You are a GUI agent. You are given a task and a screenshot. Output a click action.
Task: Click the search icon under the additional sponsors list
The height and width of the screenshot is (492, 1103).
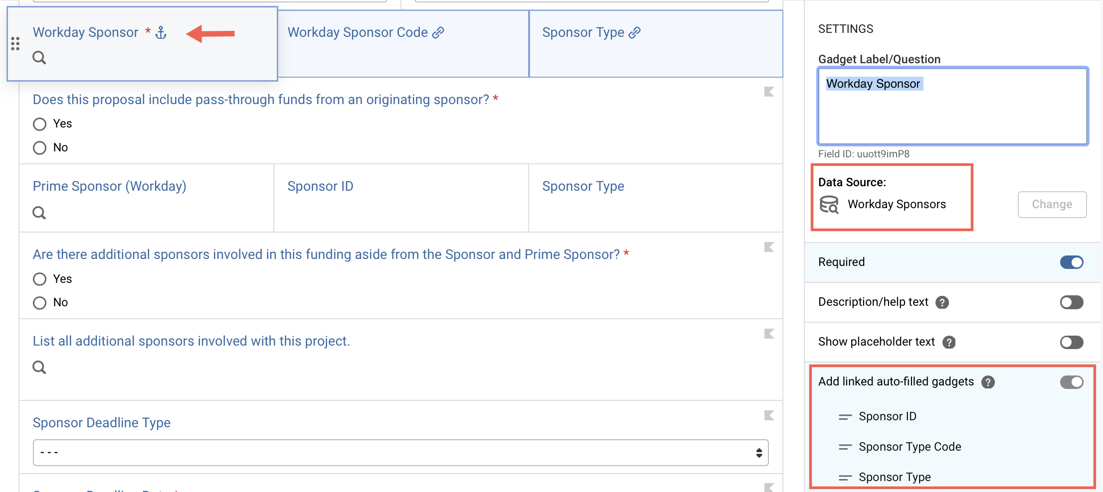39,368
